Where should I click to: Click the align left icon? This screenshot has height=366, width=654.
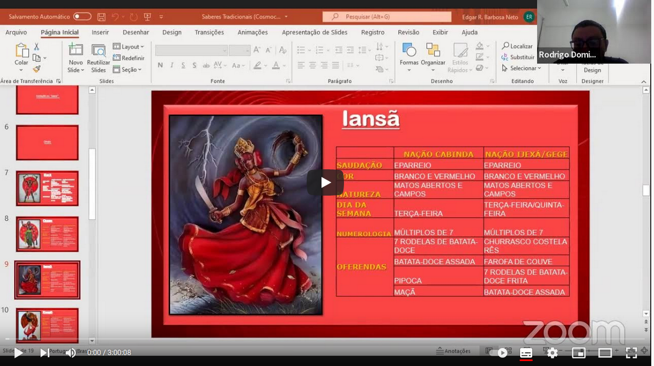(301, 65)
